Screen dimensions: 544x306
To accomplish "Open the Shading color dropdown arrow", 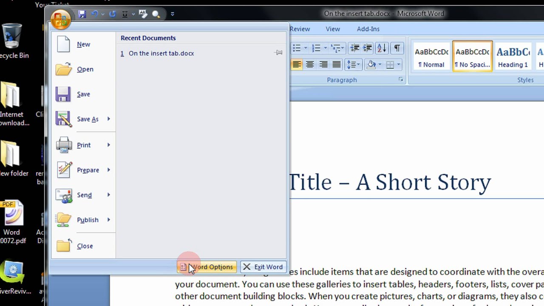I will (380, 65).
